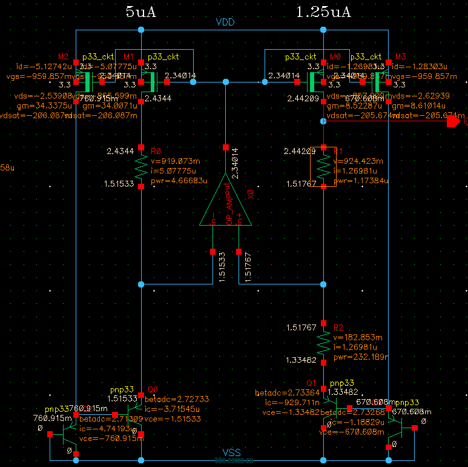
Task: Click the Q1 instance name
Action: point(311,383)
